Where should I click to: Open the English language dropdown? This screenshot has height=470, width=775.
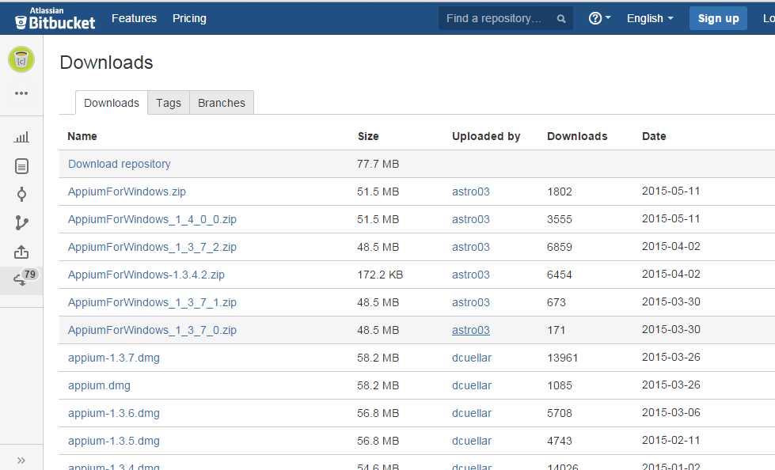click(x=650, y=18)
